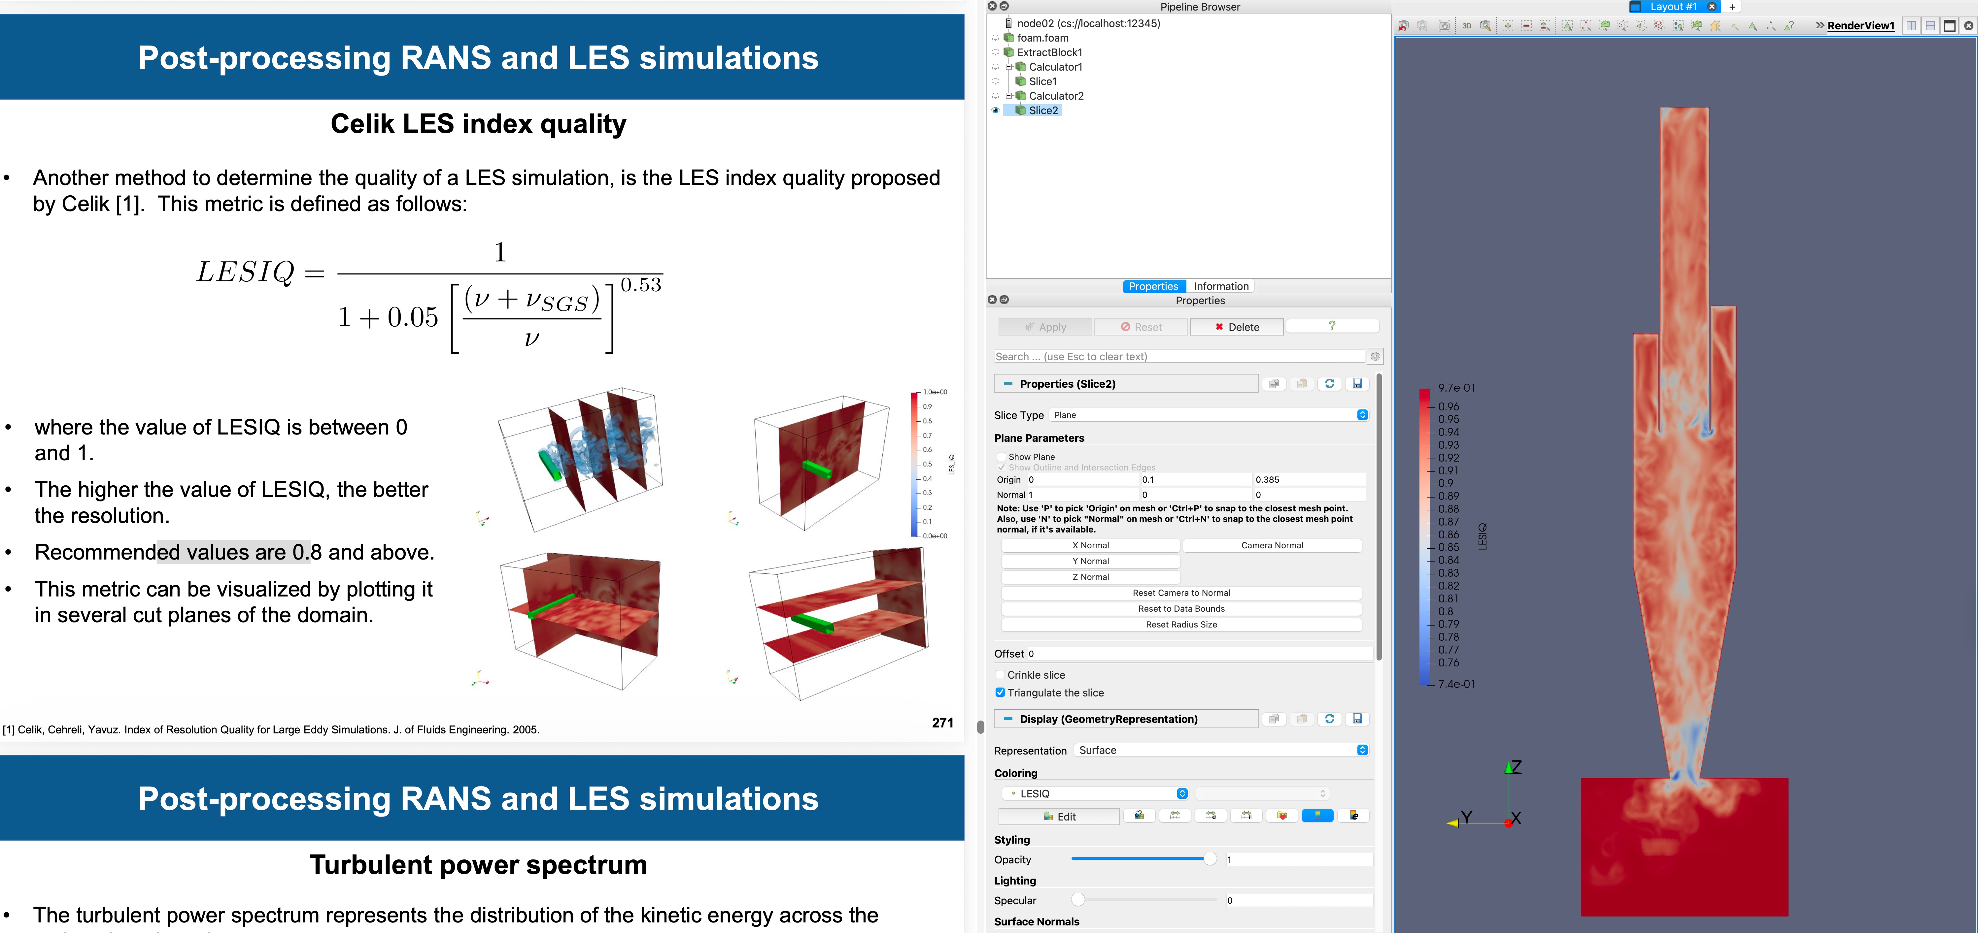Viewport: 1978px width, 933px height.
Task: Rescale to data range over time
Action: pos(1246,816)
